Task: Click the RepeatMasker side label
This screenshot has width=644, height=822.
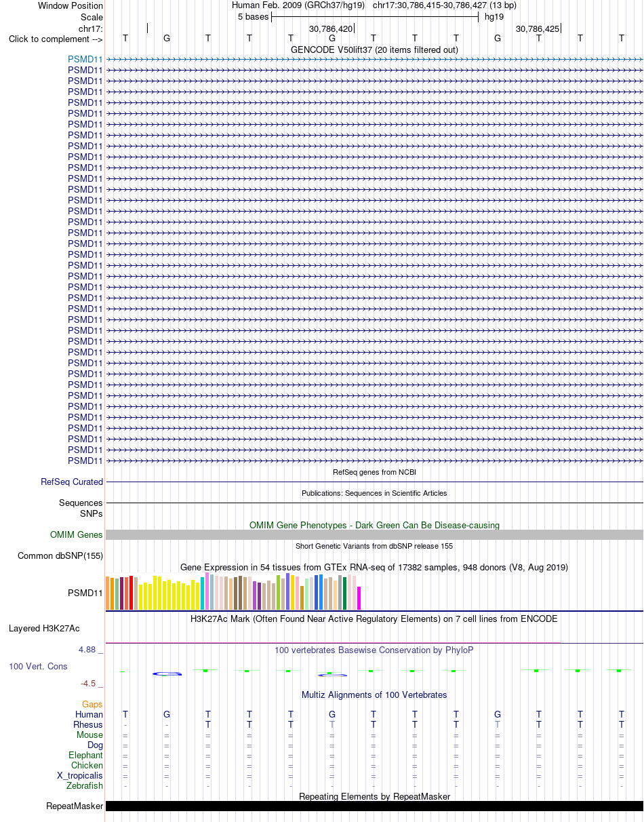Action: point(75,806)
